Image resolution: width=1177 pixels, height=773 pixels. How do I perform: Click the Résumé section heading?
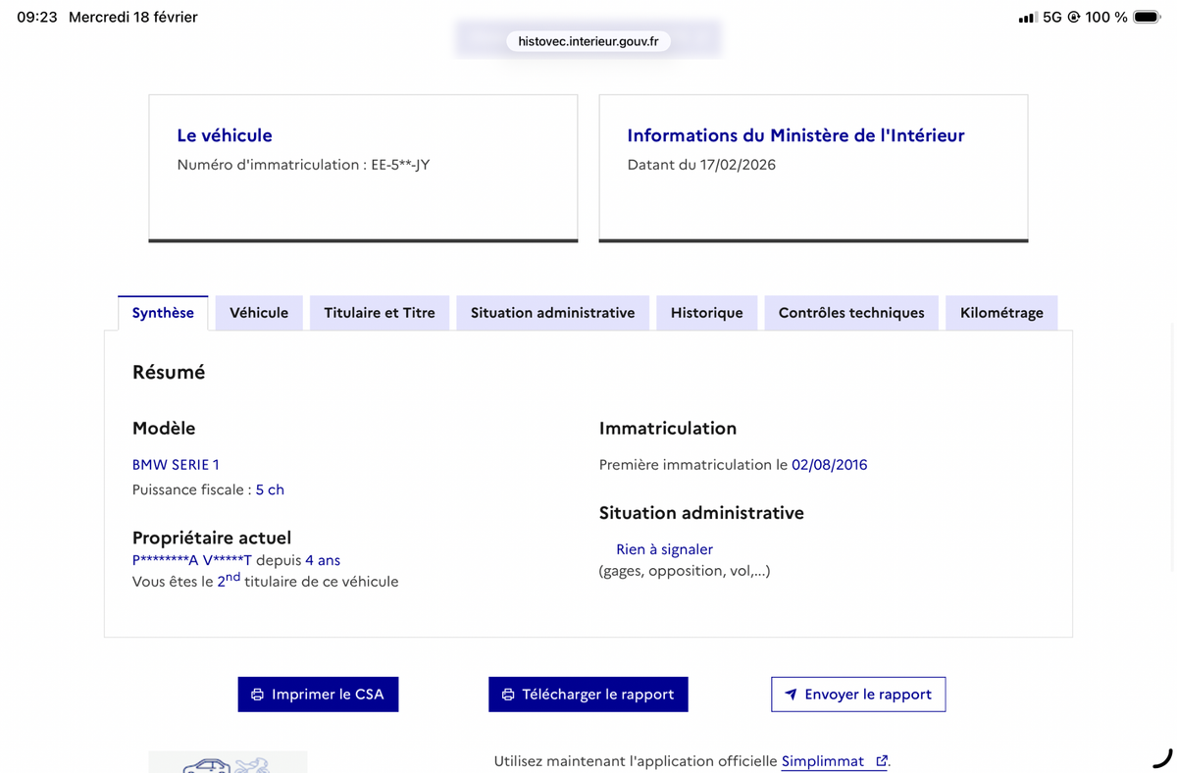pyautogui.click(x=169, y=373)
